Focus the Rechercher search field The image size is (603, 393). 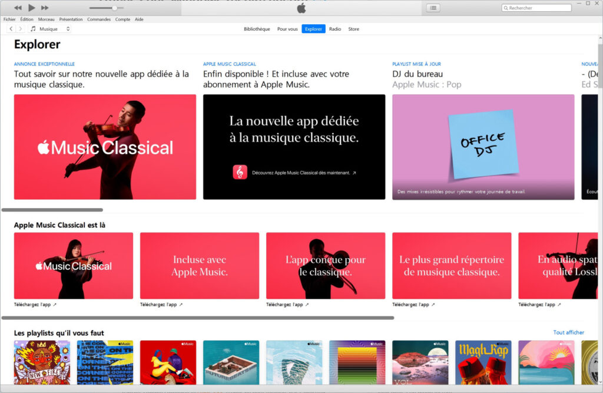[x=536, y=8]
